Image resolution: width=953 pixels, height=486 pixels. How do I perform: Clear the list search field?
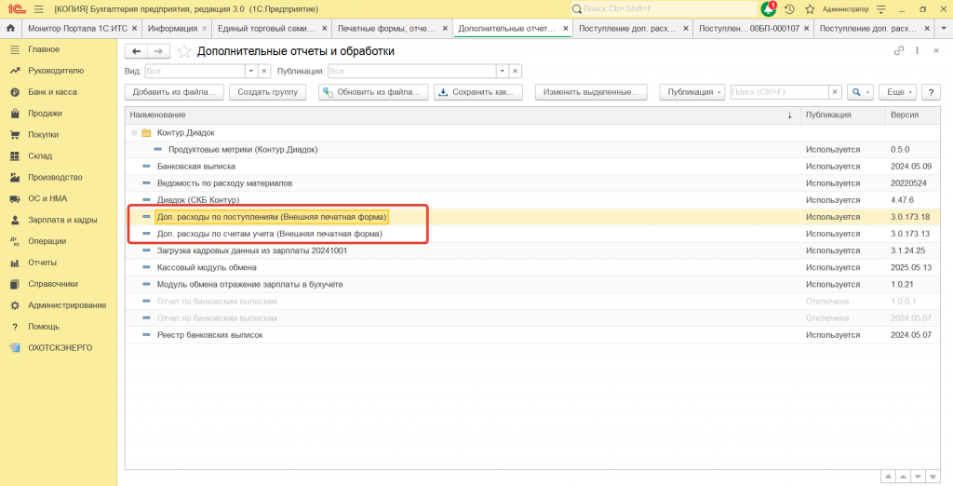(836, 92)
